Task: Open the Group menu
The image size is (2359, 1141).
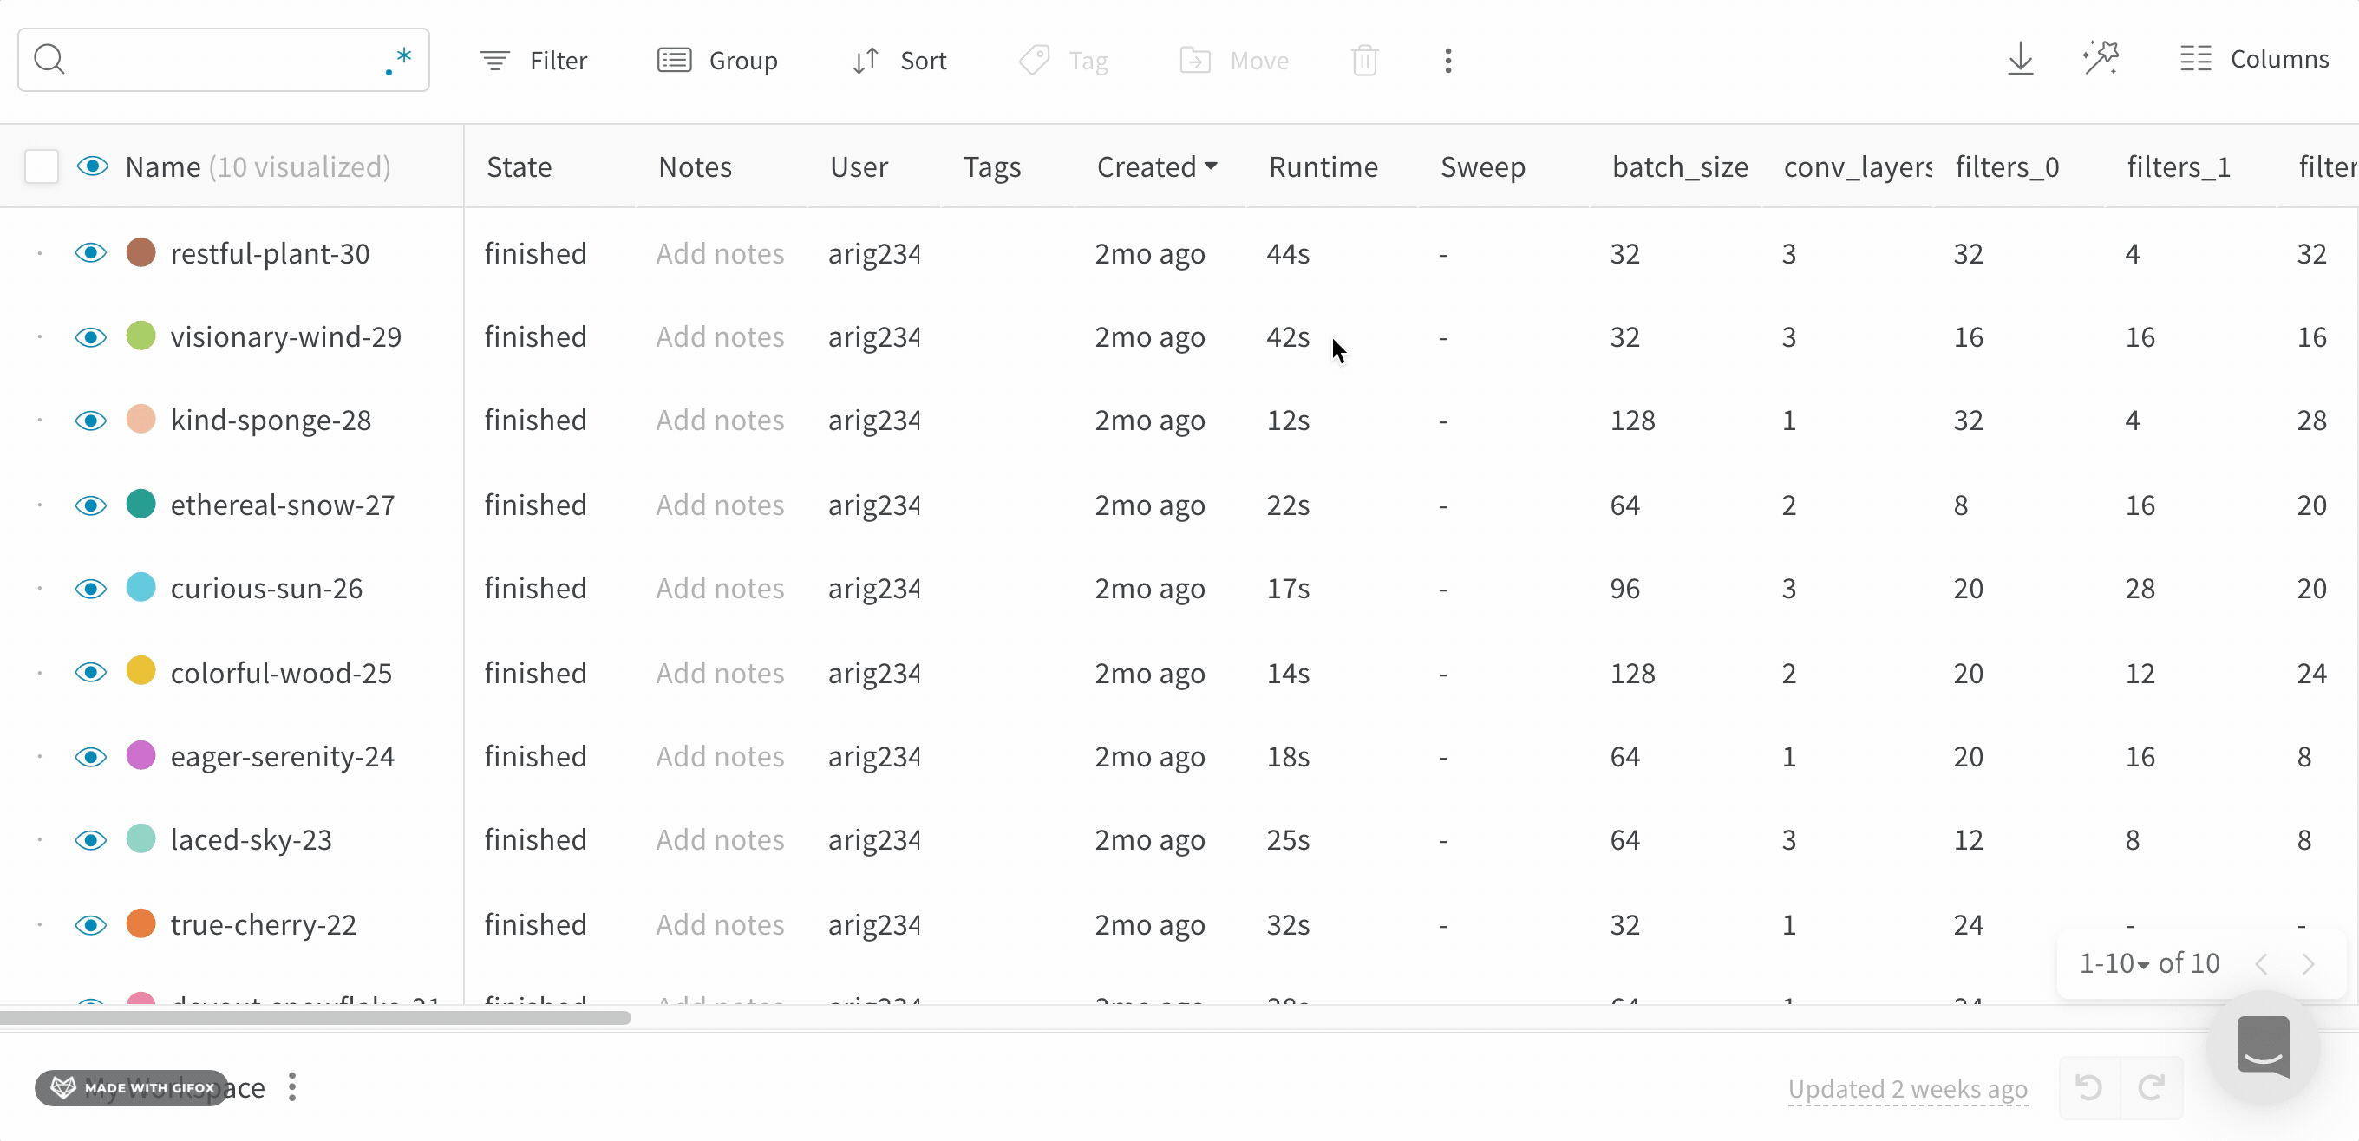Action: tap(718, 61)
